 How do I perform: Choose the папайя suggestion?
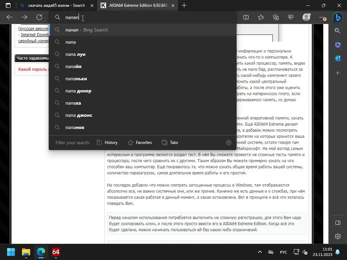coord(143,66)
